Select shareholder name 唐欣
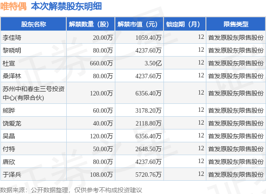 point(9,162)
